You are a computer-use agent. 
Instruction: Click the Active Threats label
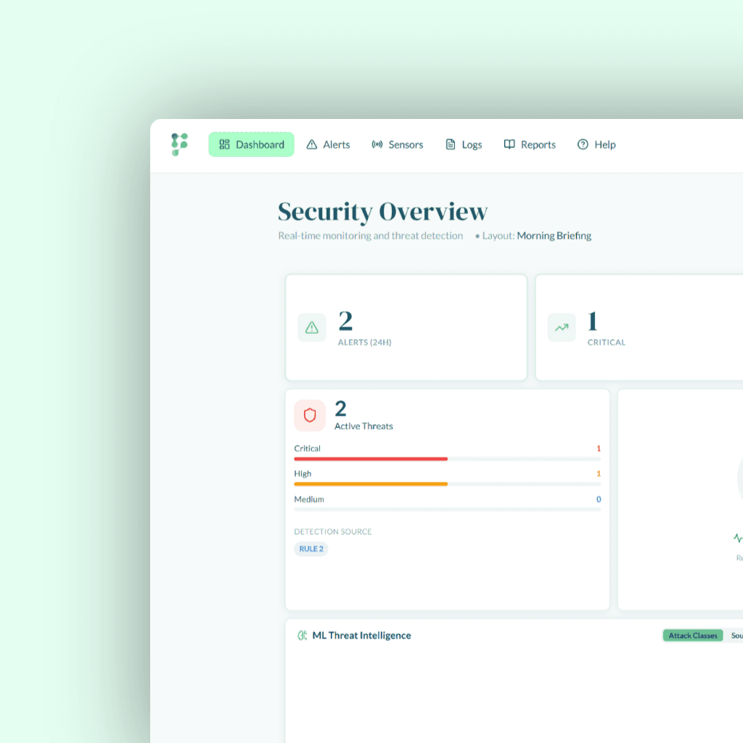click(x=364, y=426)
